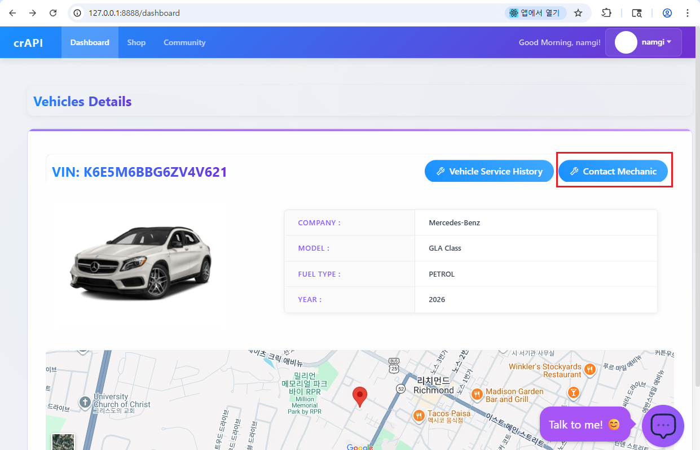700x450 pixels.
Task: Click the Google logo on the map
Action: tap(360, 447)
